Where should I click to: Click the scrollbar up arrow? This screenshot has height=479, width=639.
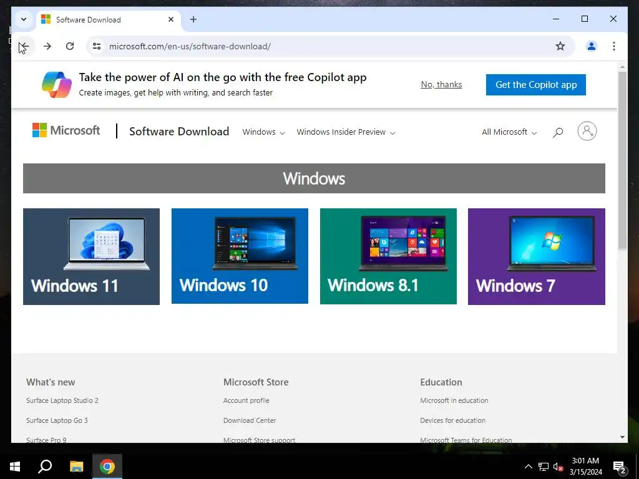click(622, 66)
